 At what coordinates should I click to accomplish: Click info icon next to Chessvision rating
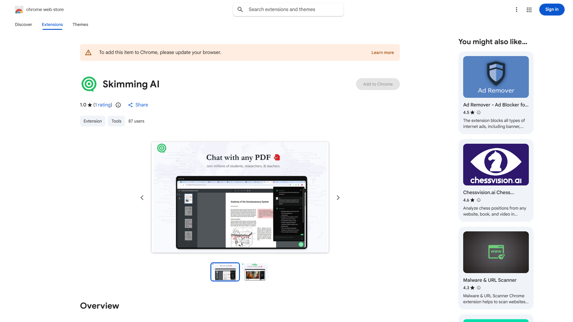[x=479, y=200]
